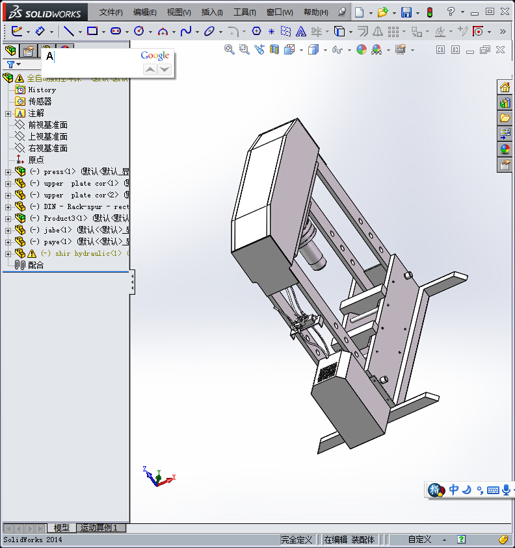Activate the Smart Dimension tool
This screenshot has width=515, height=548.
(x=40, y=31)
